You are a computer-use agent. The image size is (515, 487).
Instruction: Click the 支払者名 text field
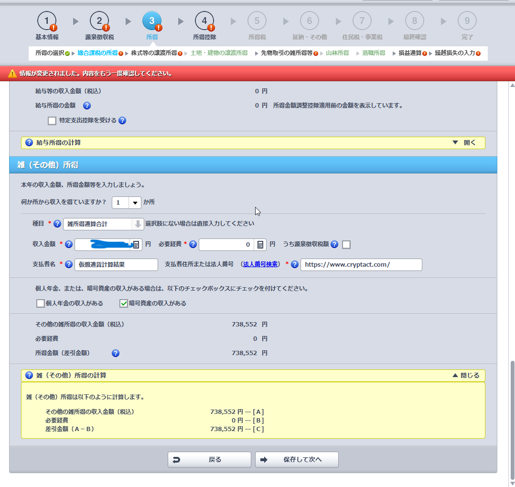pos(116,265)
